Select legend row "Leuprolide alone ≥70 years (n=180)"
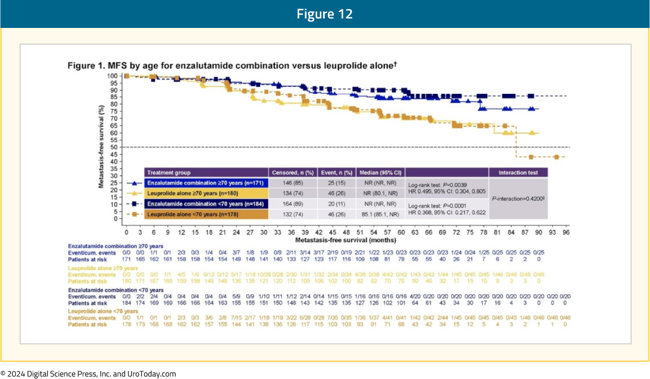 click(x=206, y=194)
